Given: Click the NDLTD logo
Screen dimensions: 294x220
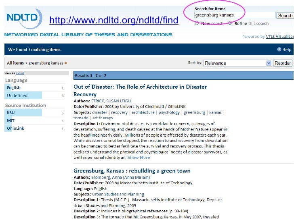Looking at the screenshot, I should tap(24, 19).
